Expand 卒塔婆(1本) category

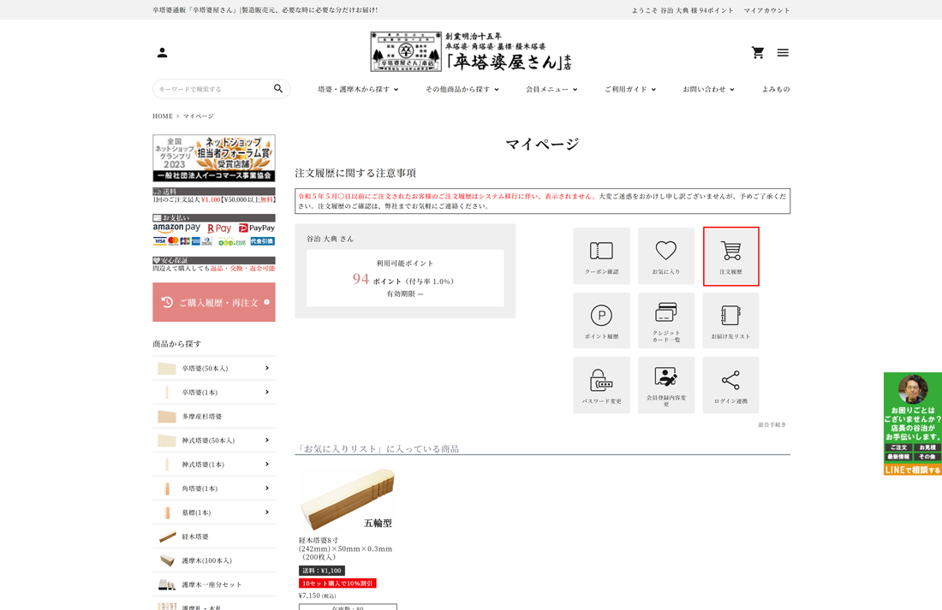pyautogui.click(x=214, y=392)
